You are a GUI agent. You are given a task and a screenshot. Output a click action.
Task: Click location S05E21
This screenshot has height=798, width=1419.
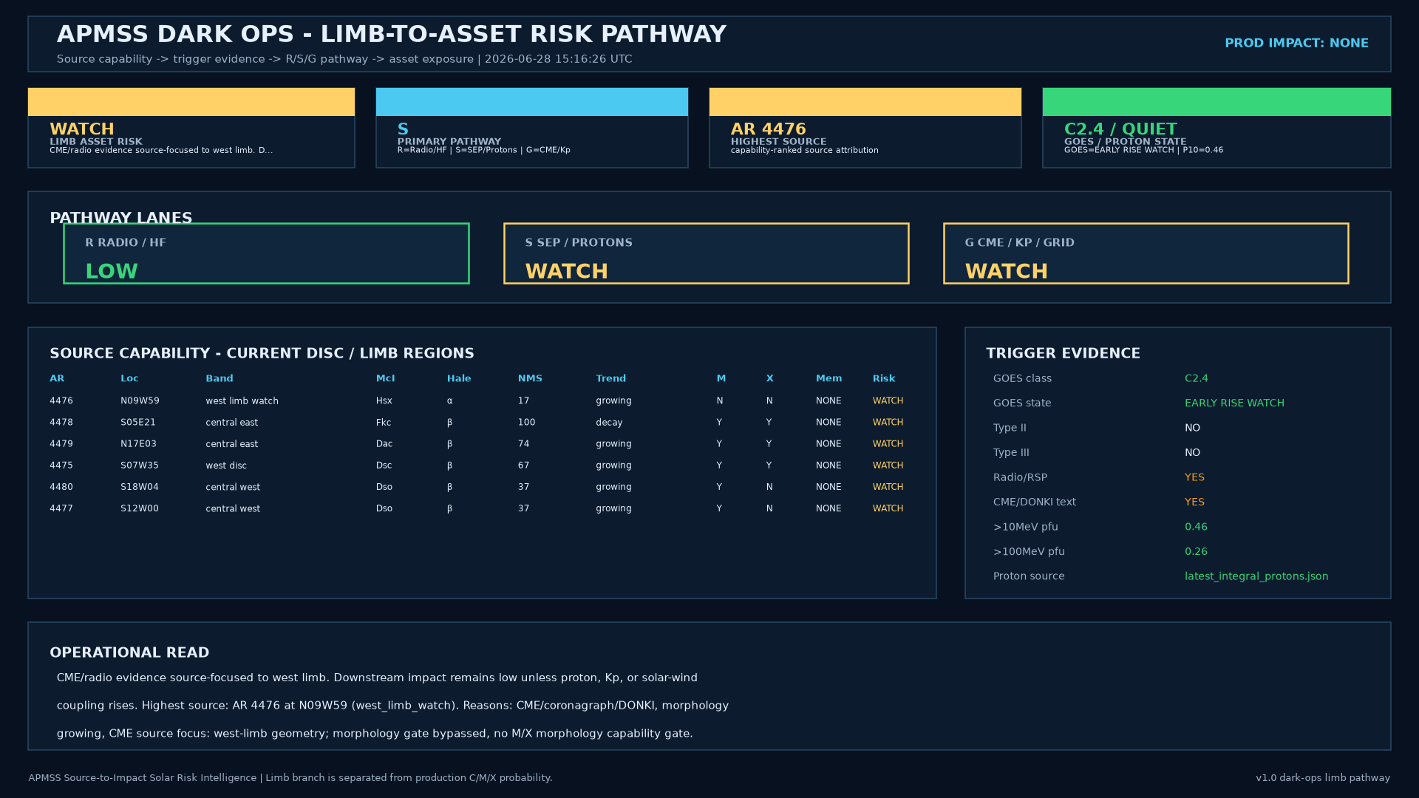138,422
